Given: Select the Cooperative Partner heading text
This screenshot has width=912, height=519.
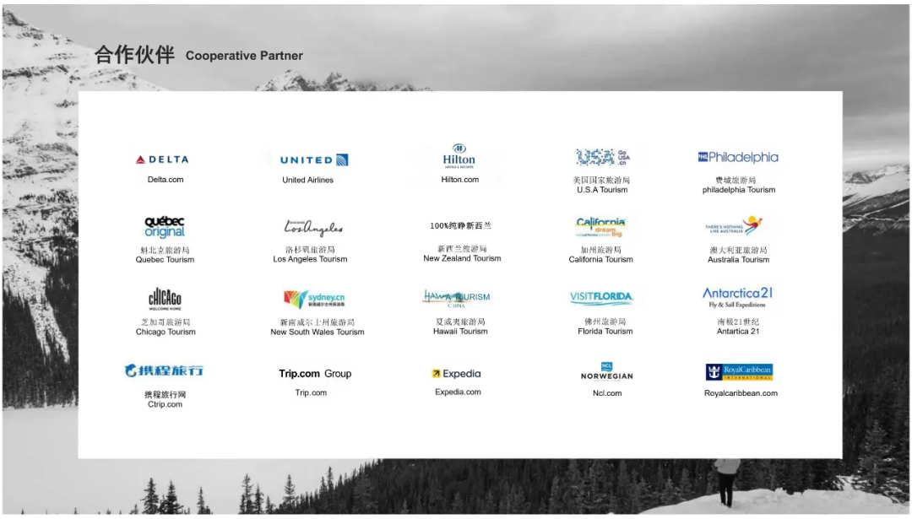Looking at the screenshot, I should [244, 56].
